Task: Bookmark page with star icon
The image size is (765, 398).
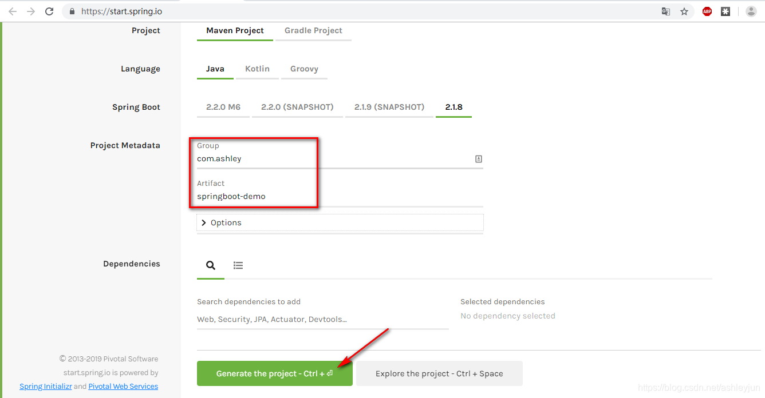Action: pos(684,11)
